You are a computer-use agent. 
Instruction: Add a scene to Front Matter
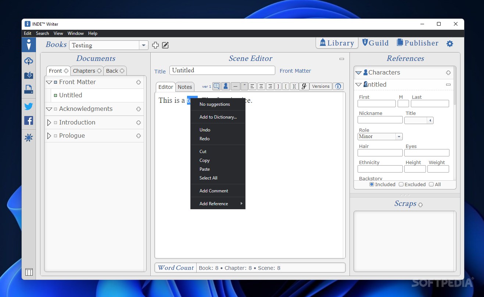tap(139, 82)
